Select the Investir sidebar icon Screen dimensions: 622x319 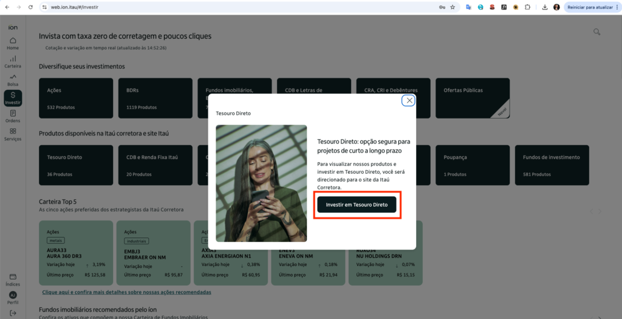click(13, 98)
